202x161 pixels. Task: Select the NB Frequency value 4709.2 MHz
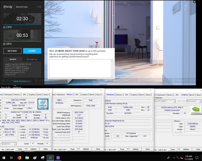click(x=91, y=106)
